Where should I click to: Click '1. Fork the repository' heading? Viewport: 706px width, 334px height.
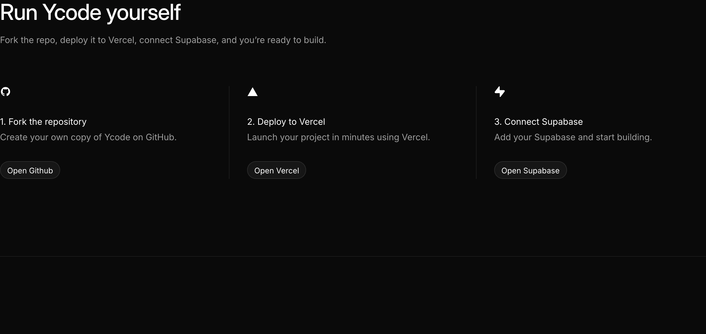[x=43, y=122]
